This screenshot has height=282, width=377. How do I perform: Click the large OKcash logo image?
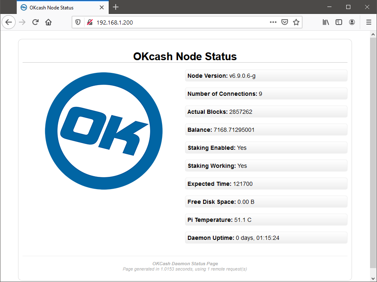pyautogui.click(x=104, y=131)
